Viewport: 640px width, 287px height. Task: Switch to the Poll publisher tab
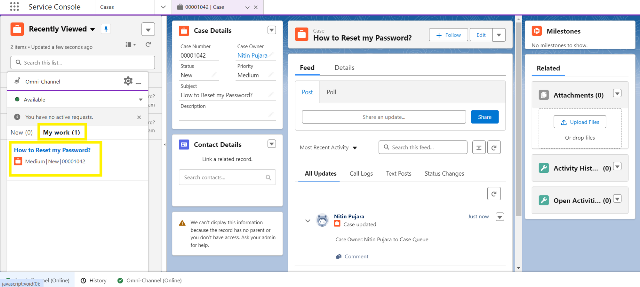coord(331,92)
